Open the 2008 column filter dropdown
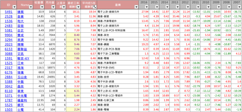The width and height of the screenshot is (242, 112). pos(229,7)
